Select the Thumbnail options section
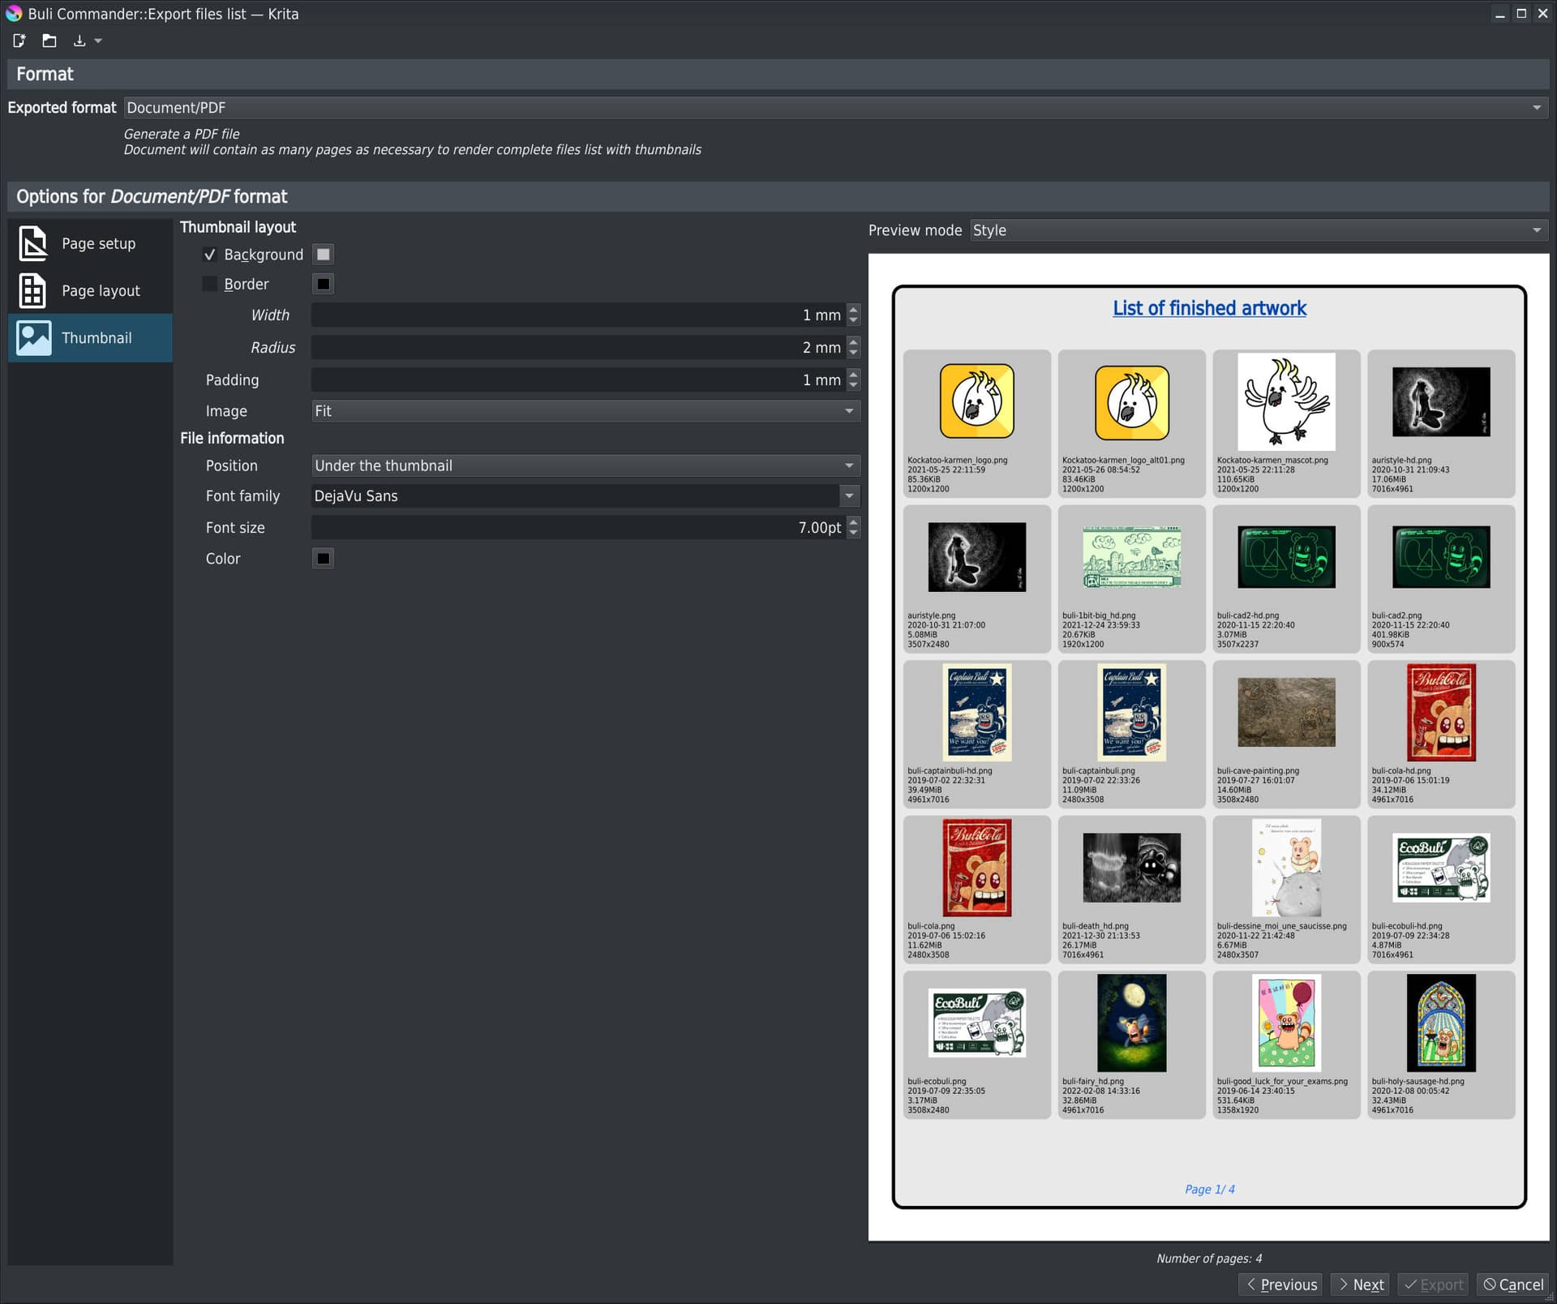This screenshot has height=1304, width=1557. click(x=89, y=337)
